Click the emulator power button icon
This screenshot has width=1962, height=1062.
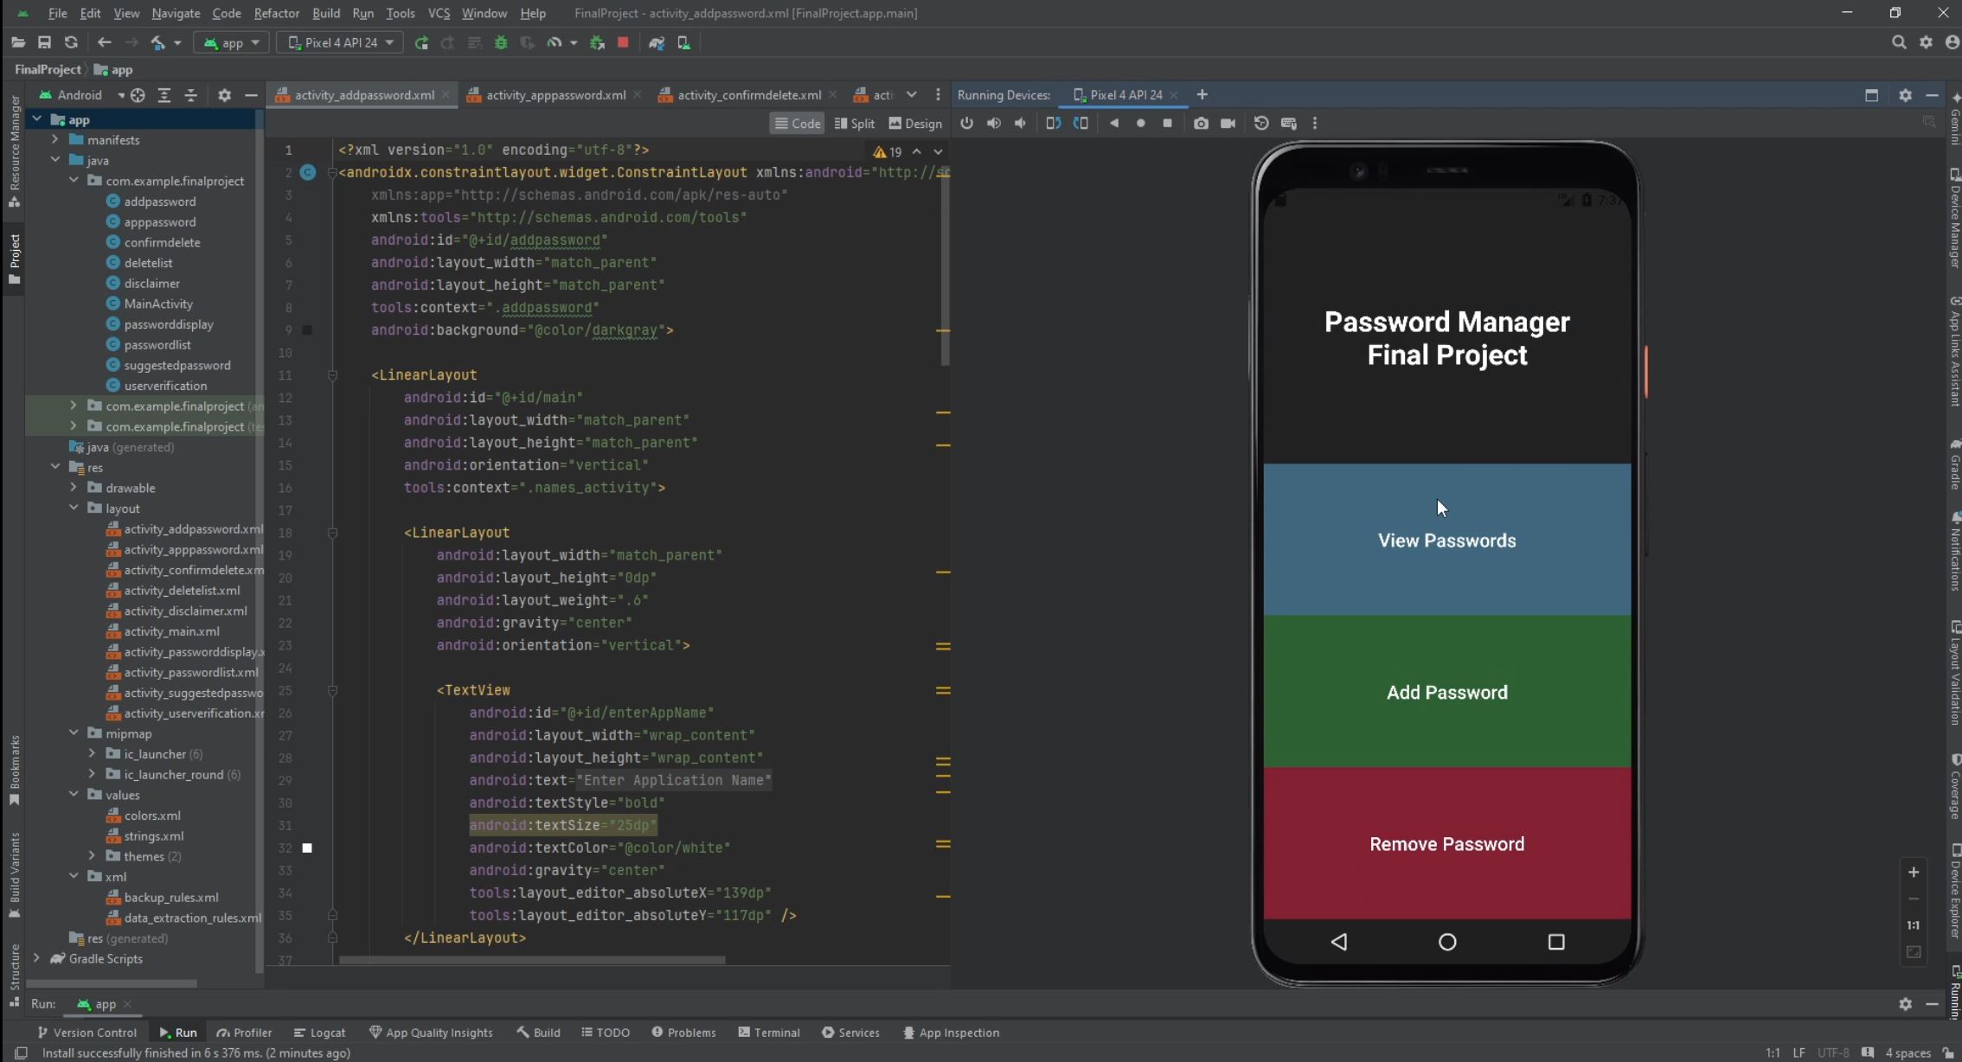click(x=966, y=124)
